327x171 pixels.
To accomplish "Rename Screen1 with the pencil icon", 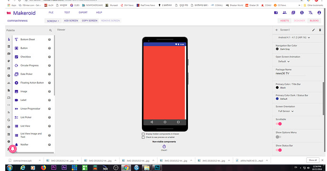I will (x=313, y=30).
